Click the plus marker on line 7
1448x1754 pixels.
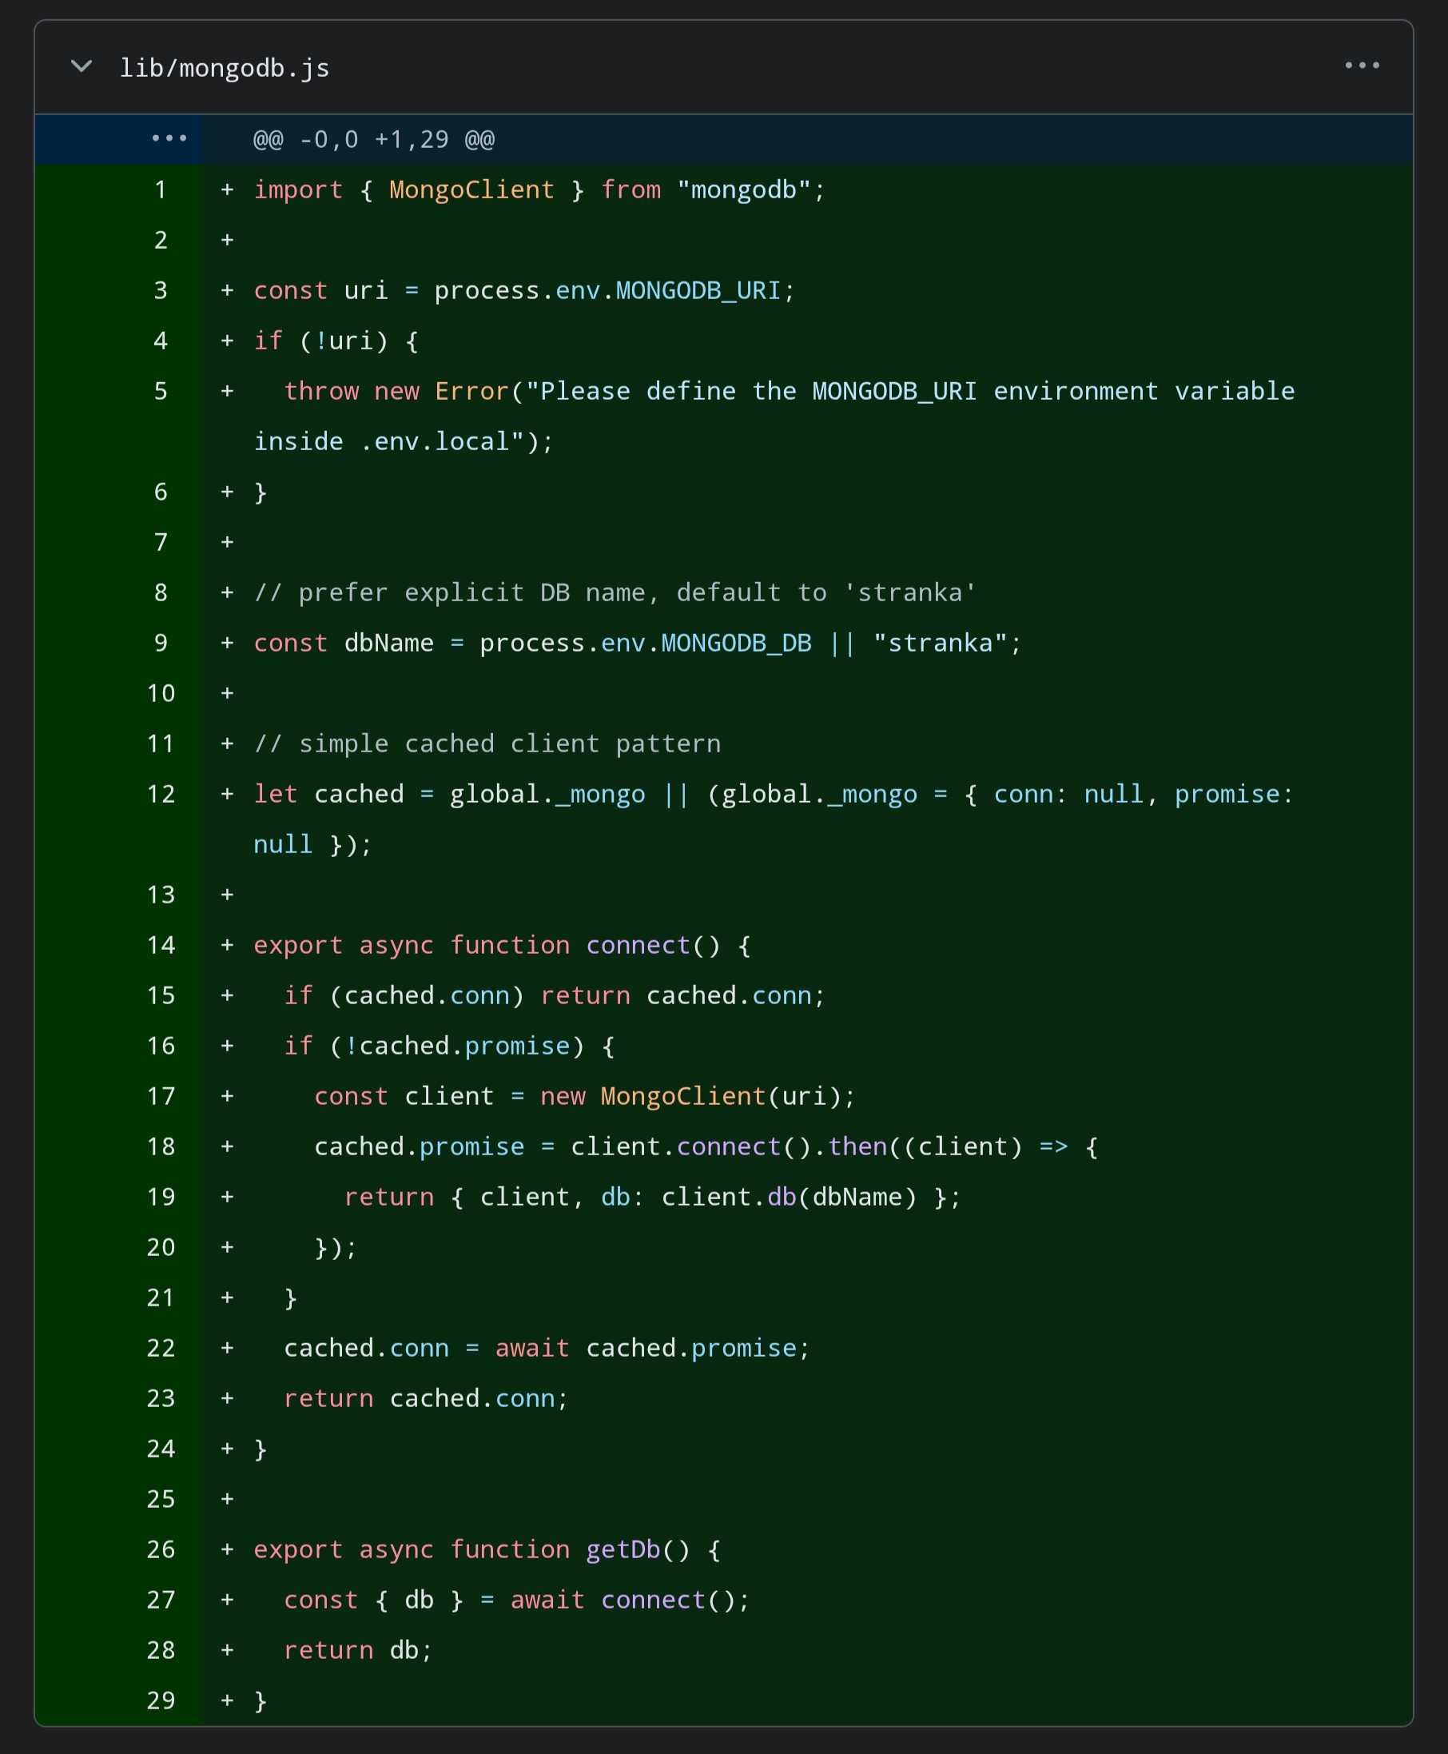coord(227,542)
